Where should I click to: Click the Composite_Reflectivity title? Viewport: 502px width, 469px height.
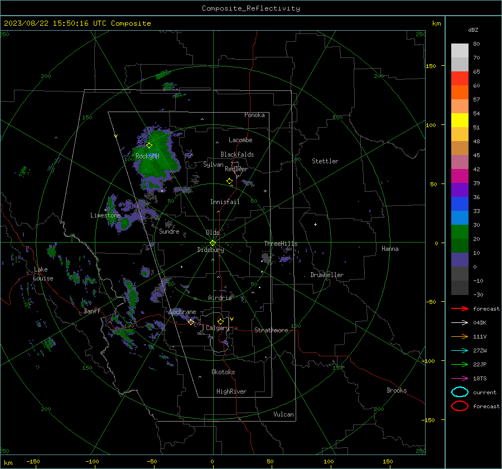[251, 8]
